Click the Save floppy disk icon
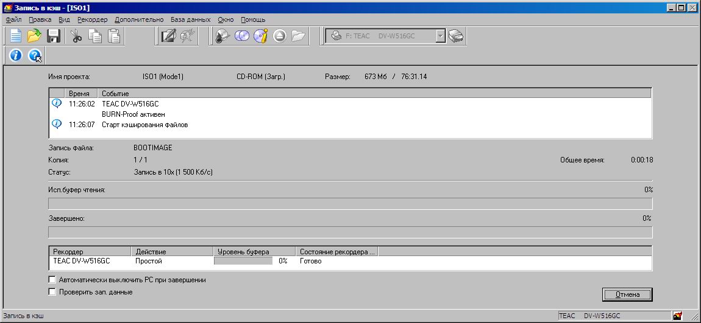This screenshot has height=323, width=701. (53, 36)
